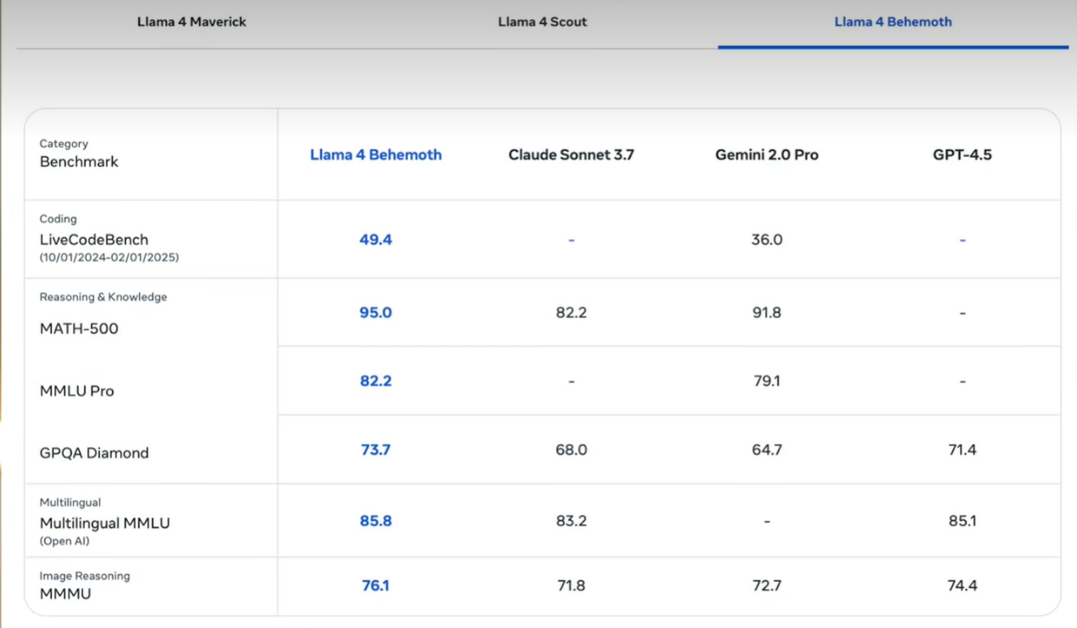Click the MMMU benchmark label

[x=66, y=594]
